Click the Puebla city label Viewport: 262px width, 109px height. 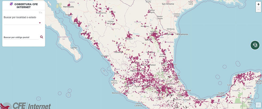[x=171, y=95]
